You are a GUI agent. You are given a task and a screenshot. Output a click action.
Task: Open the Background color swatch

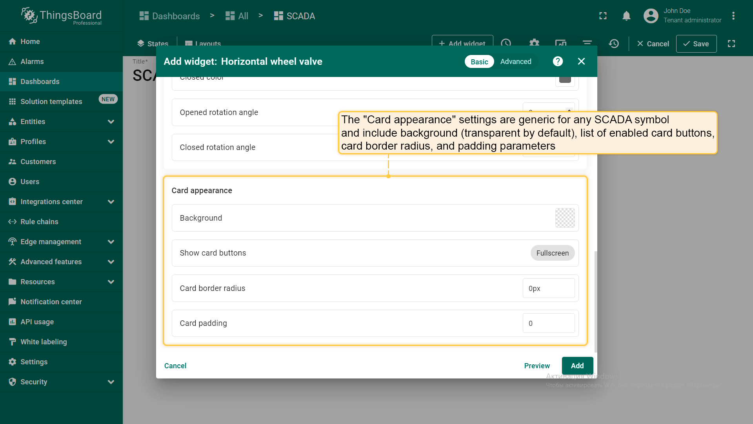click(565, 218)
